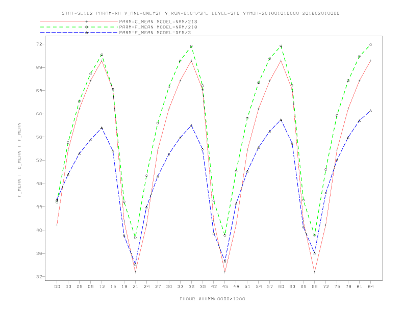
Task: Click x-axis tick label 78
Action: click(x=348, y=287)
